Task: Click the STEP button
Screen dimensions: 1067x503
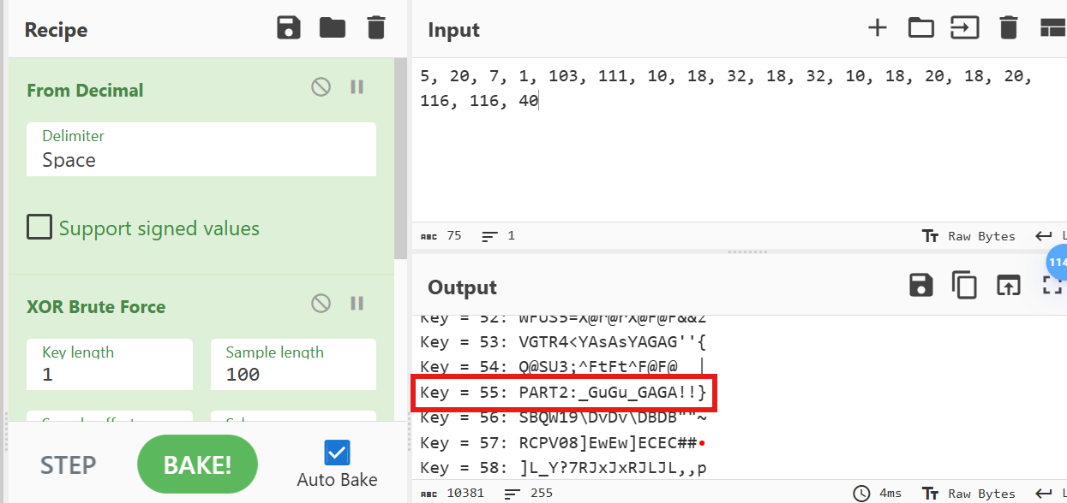Action: tap(69, 465)
